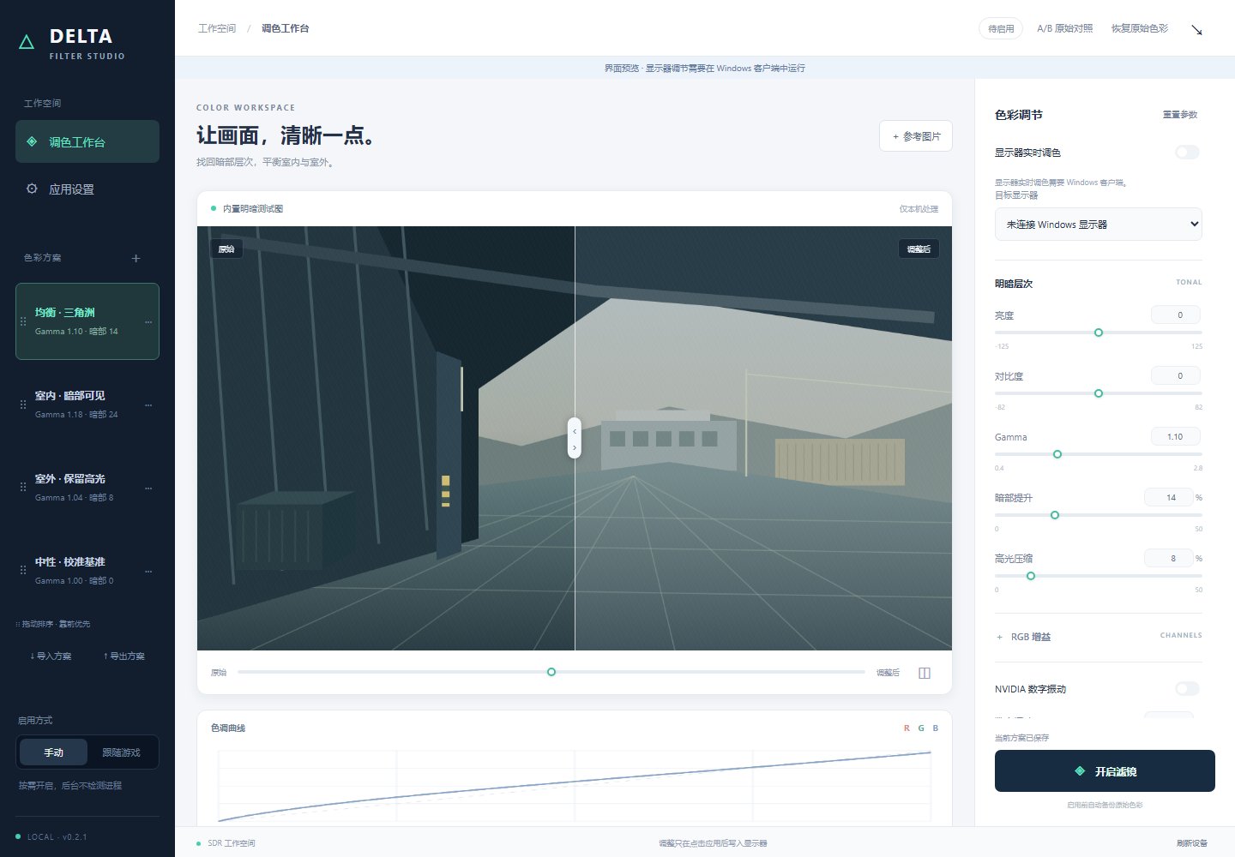Select the 室外 · 保留高光 scheme
Viewport: 1235px width, 857px height.
coord(87,488)
